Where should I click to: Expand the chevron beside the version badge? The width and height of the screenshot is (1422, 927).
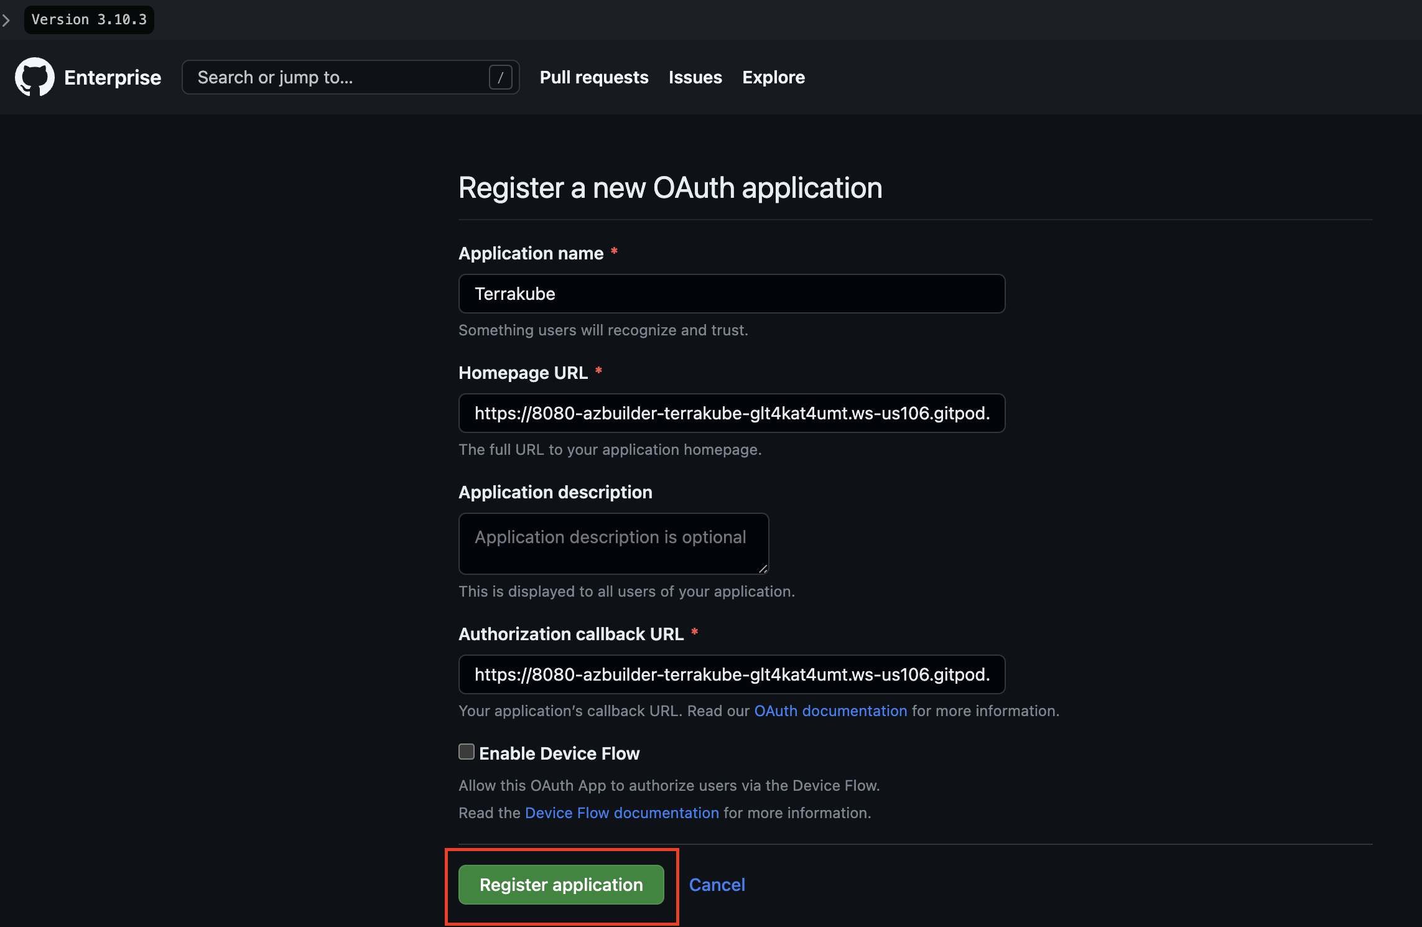[x=6, y=20]
